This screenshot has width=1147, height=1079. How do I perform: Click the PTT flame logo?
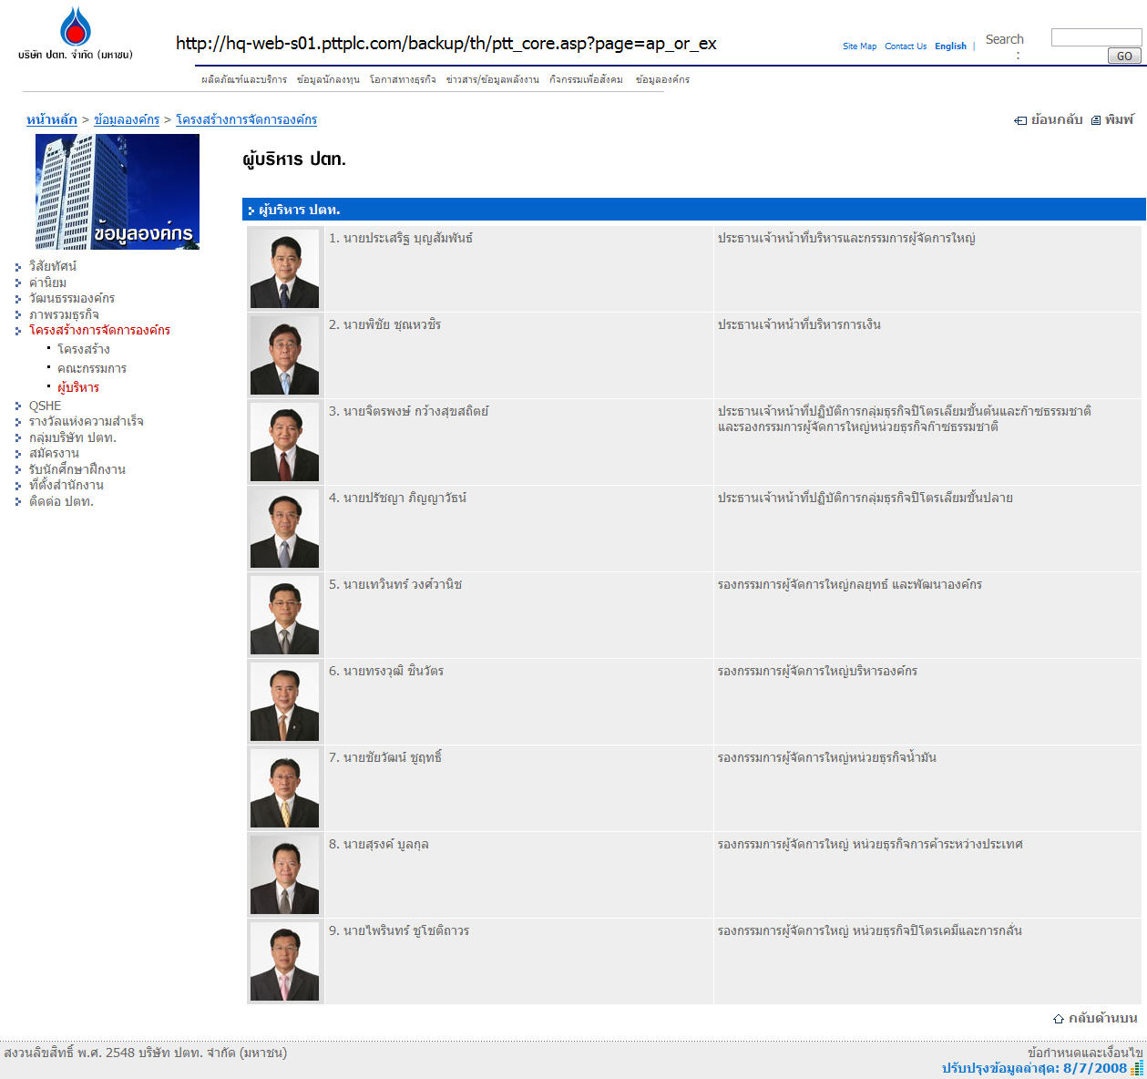tap(76, 26)
